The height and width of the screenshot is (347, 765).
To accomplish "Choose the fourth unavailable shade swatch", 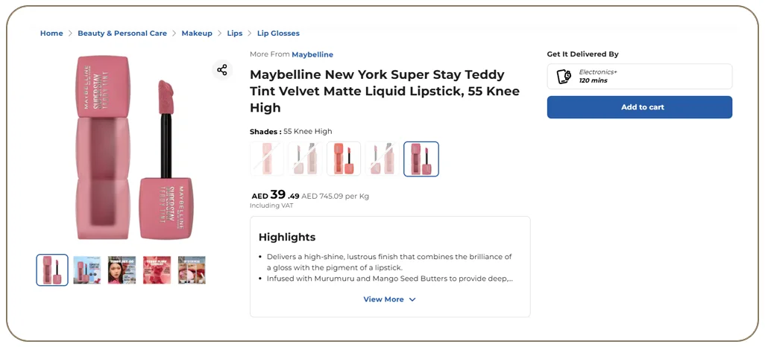I will coord(382,159).
